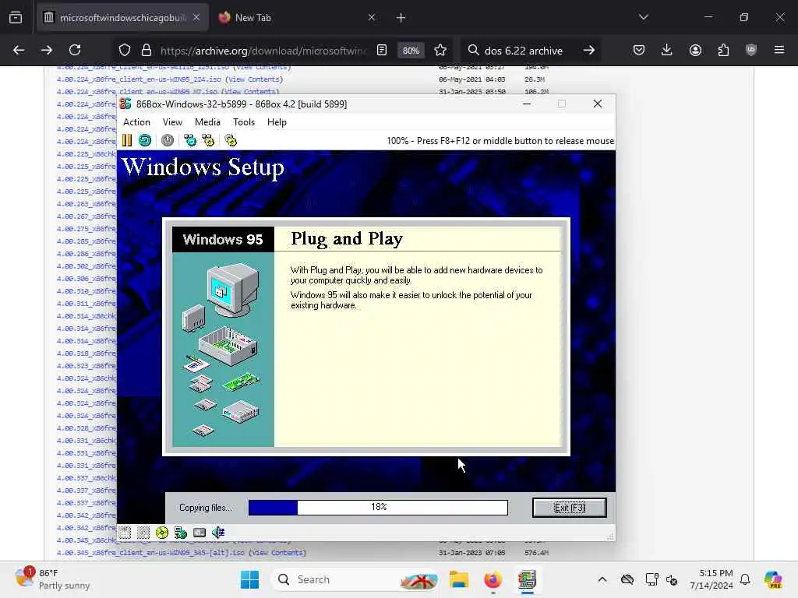Click the ACPI shutdown power icon
The image size is (798, 598).
point(168,140)
